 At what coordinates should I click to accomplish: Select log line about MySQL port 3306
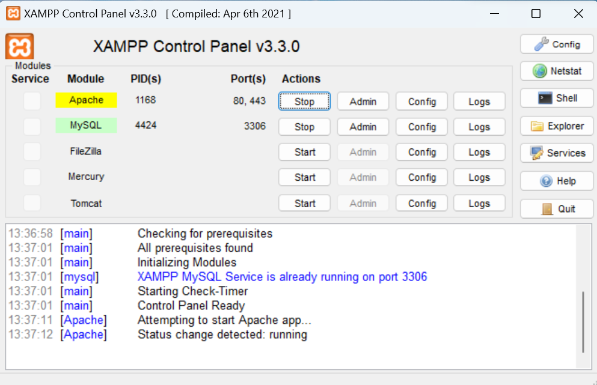click(282, 276)
